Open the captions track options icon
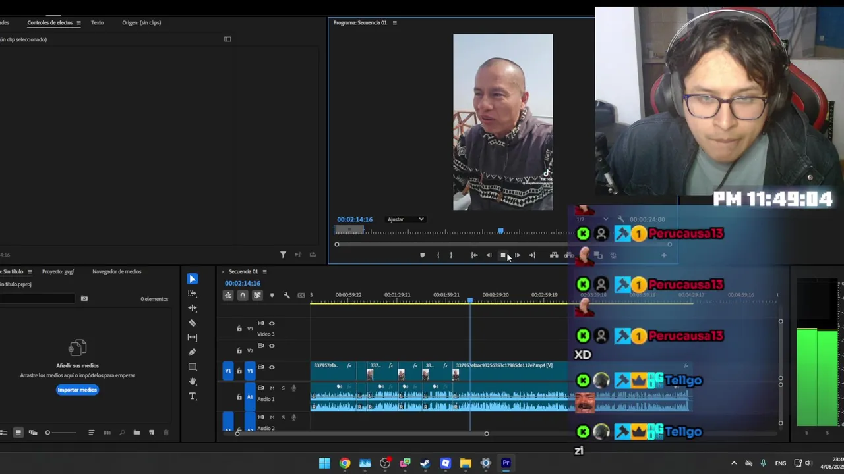The image size is (844, 474). pos(301,295)
